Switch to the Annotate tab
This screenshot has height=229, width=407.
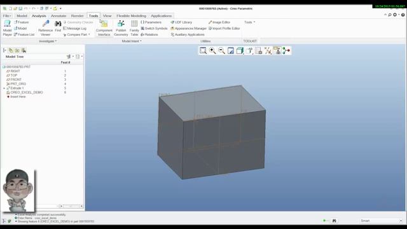pyautogui.click(x=59, y=16)
